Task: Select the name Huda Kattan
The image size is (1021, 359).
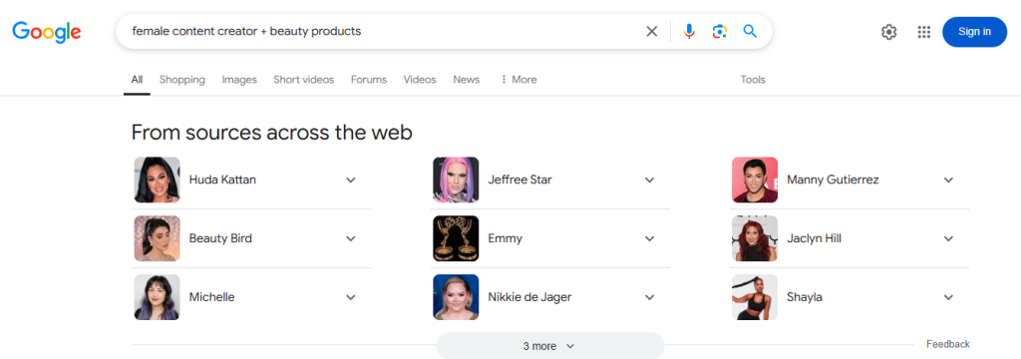Action: click(x=222, y=179)
